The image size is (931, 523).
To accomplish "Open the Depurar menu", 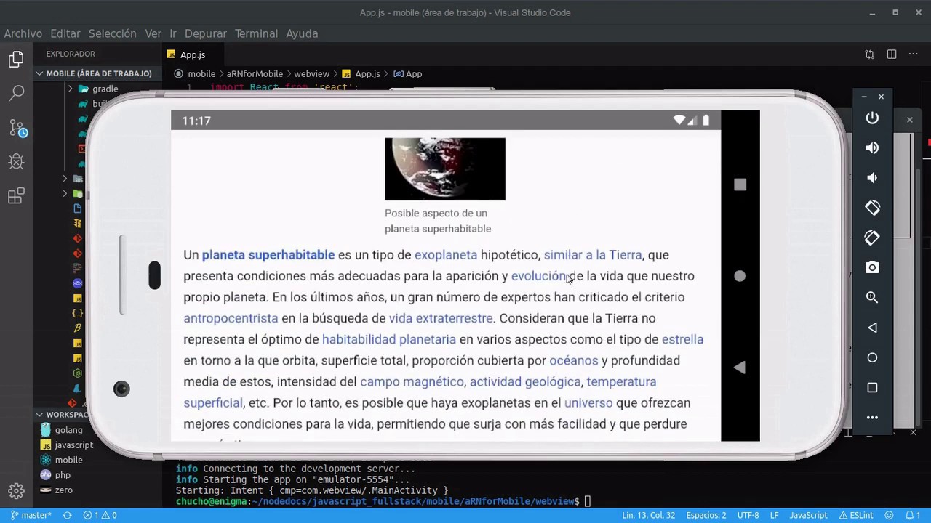I will coord(206,33).
